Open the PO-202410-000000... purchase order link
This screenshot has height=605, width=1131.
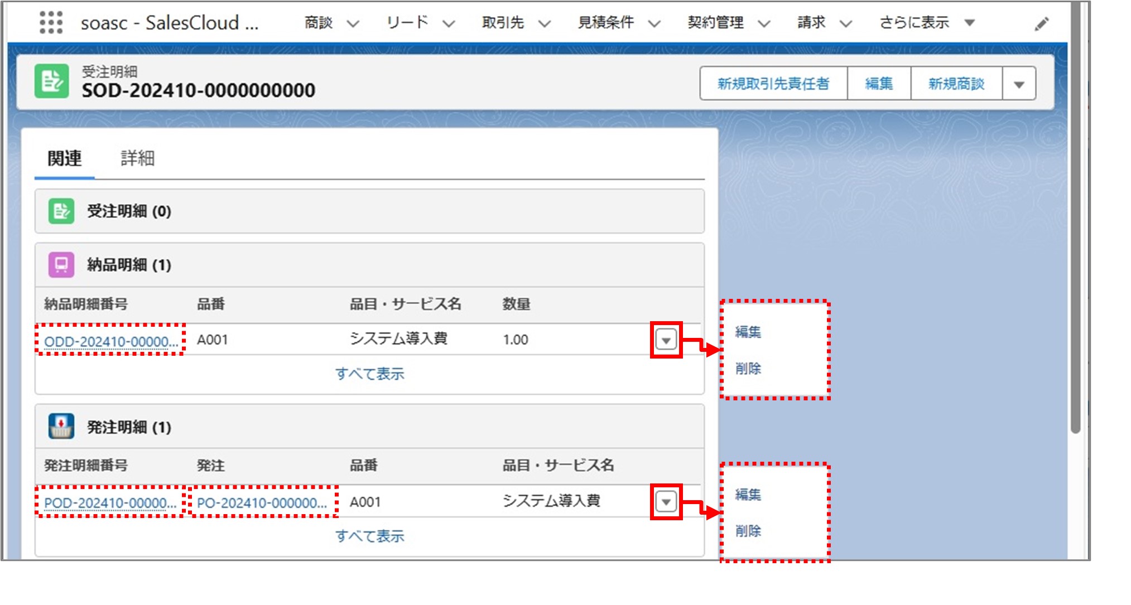pyautogui.click(x=262, y=502)
